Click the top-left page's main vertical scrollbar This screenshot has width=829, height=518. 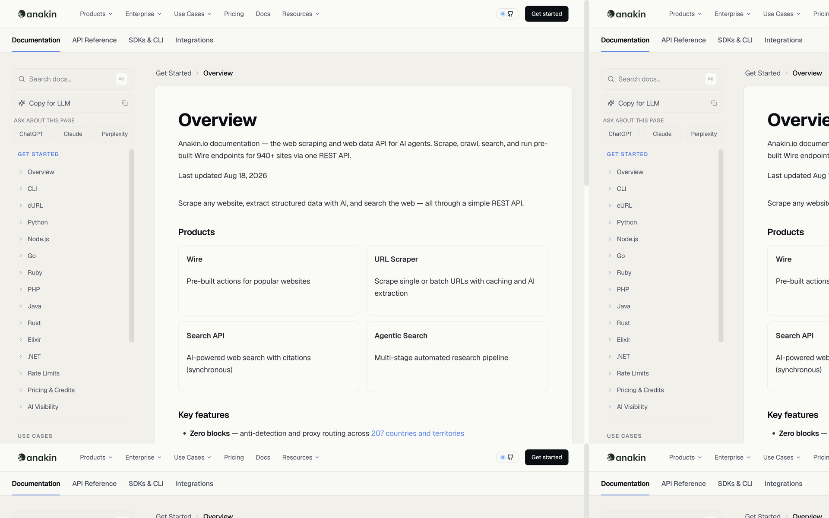tap(586, 93)
